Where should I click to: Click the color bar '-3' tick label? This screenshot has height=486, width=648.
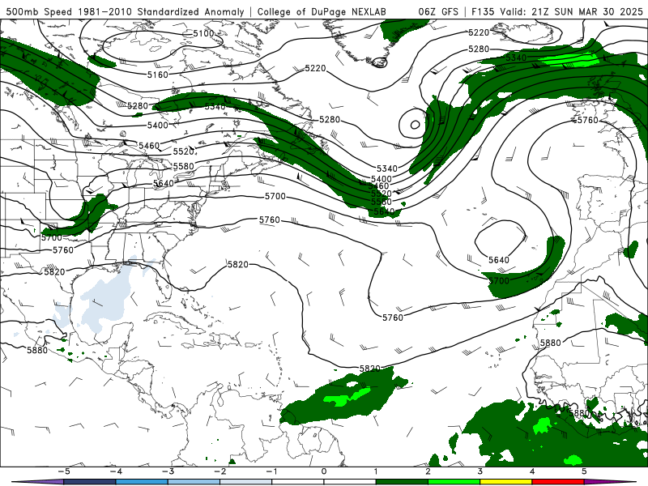[168, 471]
